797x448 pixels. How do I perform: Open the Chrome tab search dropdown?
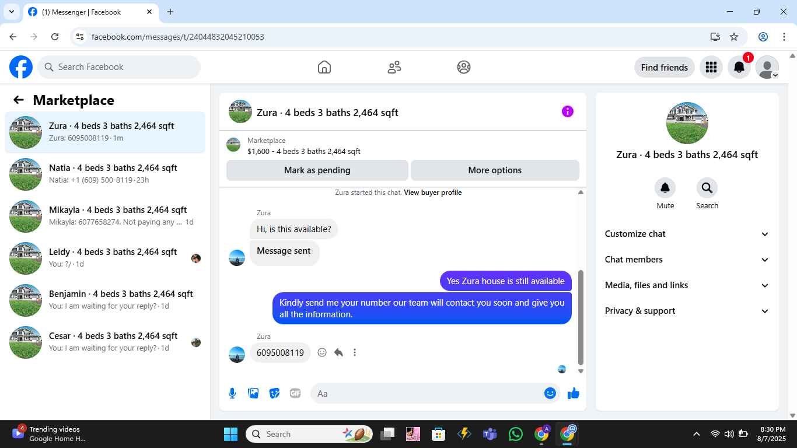click(x=11, y=12)
